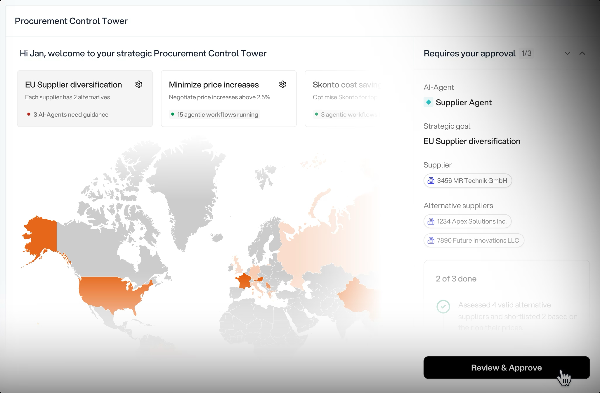Click the Supplier Agent diamond icon
This screenshot has width=600, height=393.
click(x=428, y=102)
